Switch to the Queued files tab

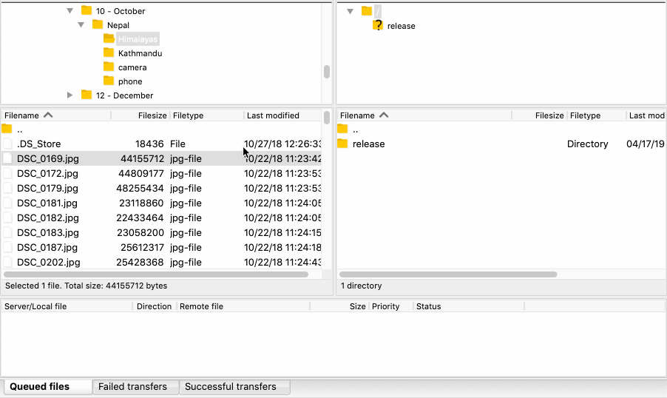click(48, 386)
